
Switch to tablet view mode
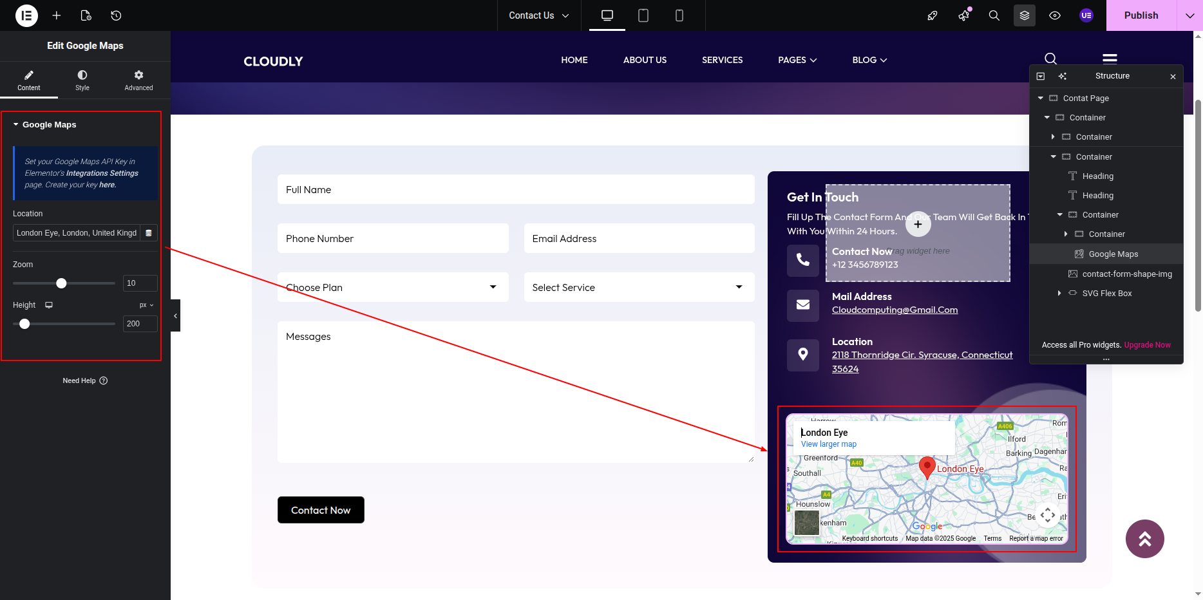[x=643, y=15]
